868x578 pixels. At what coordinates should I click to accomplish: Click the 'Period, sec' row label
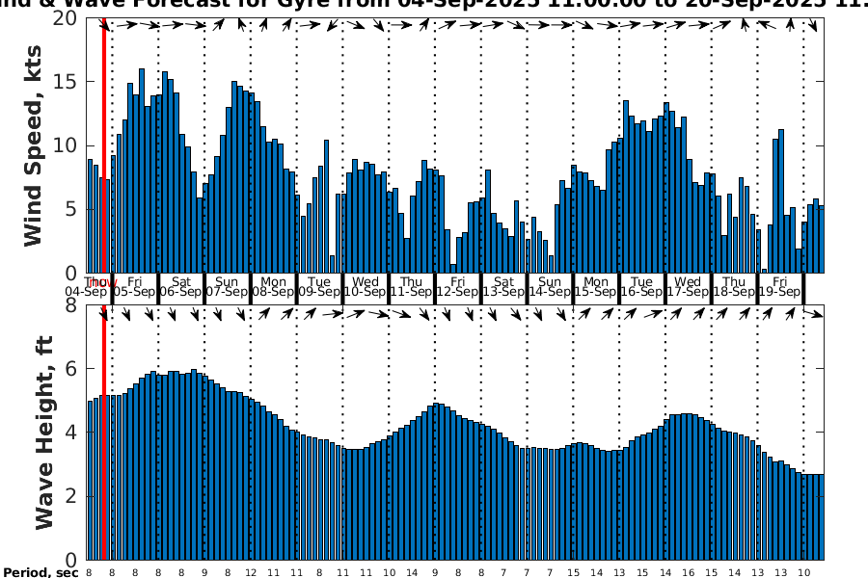click(41, 572)
